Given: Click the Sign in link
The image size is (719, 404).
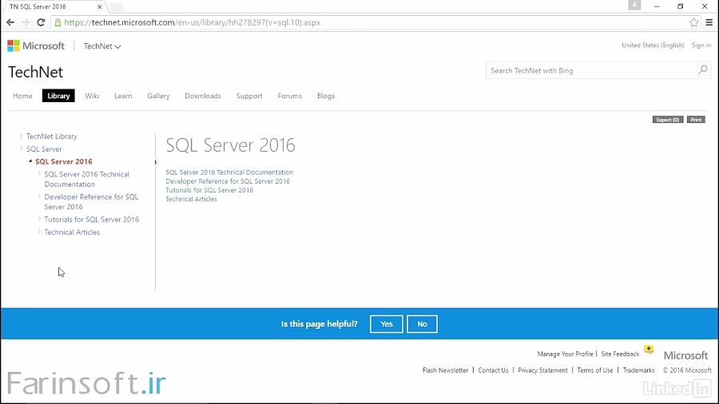Looking at the screenshot, I should (x=701, y=45).
